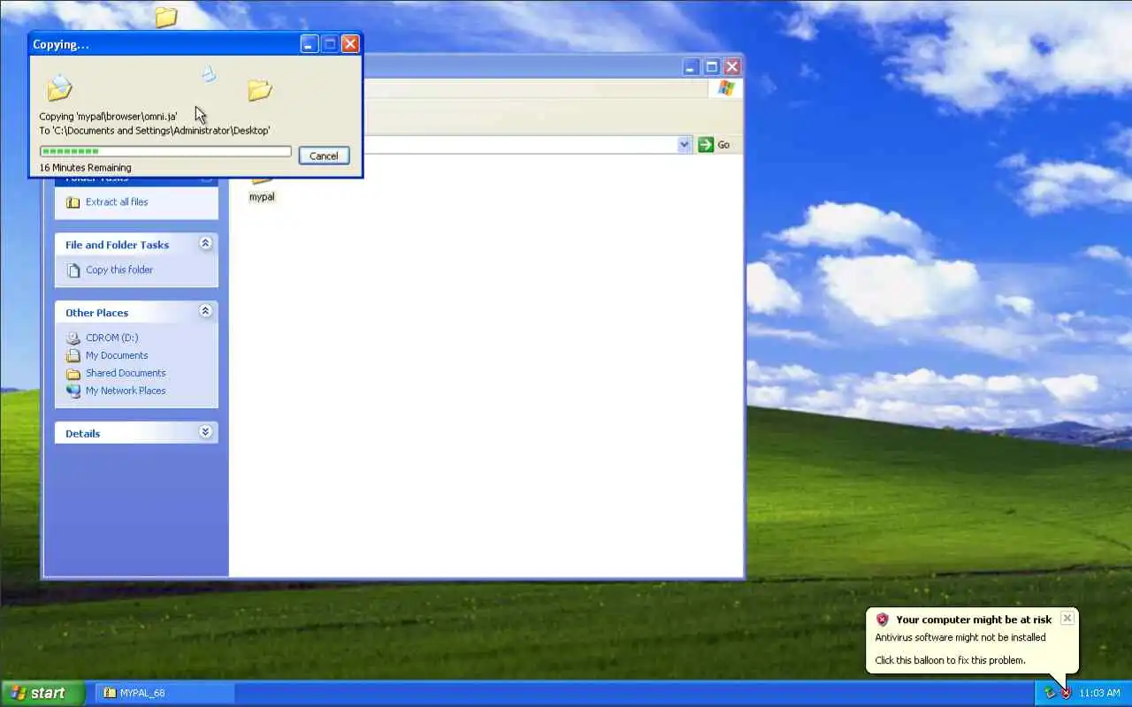Open Shared Documents link
1132x707 pixels.
126,373
